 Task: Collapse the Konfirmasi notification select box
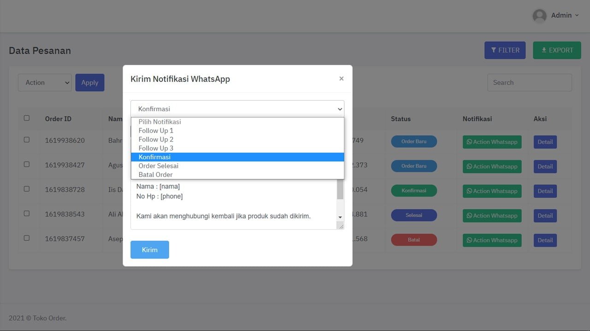point(237,109)
